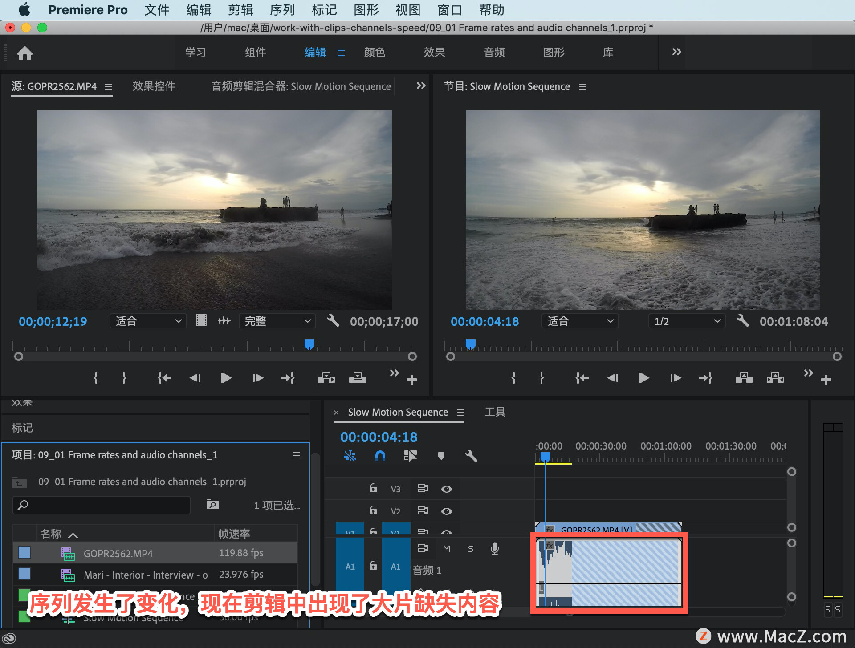Open the Slow Motion Sequence panel menu
This screenshot has height=648, width=855.
click(x=460, y=412)
